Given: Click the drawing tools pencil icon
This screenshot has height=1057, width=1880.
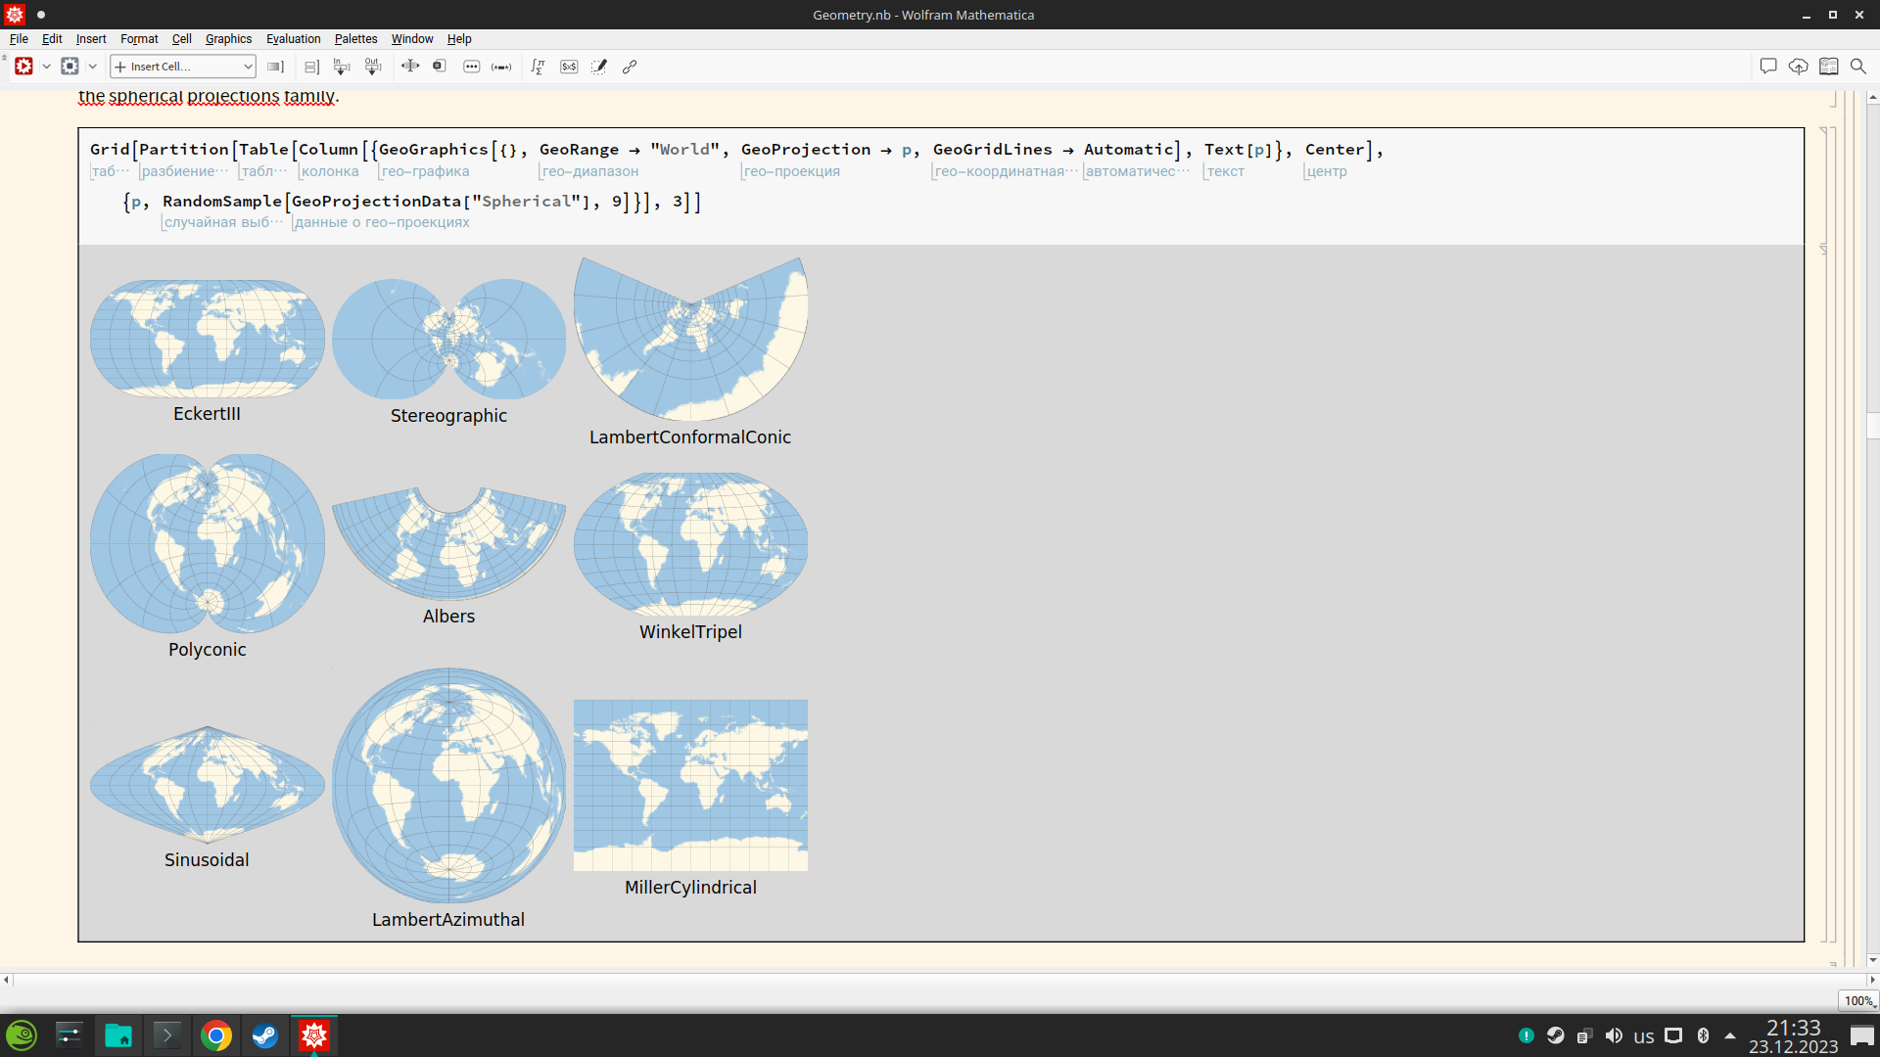Looking at the screenshot, I should pyautogui.click(x=599, y=67).
